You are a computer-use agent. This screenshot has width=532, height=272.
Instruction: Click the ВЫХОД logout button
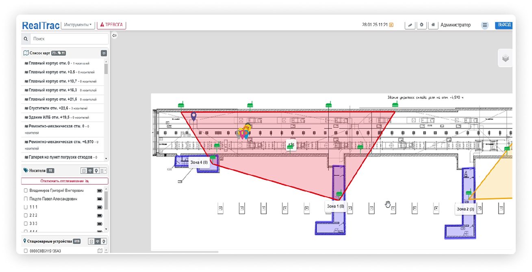click(504, 25)
